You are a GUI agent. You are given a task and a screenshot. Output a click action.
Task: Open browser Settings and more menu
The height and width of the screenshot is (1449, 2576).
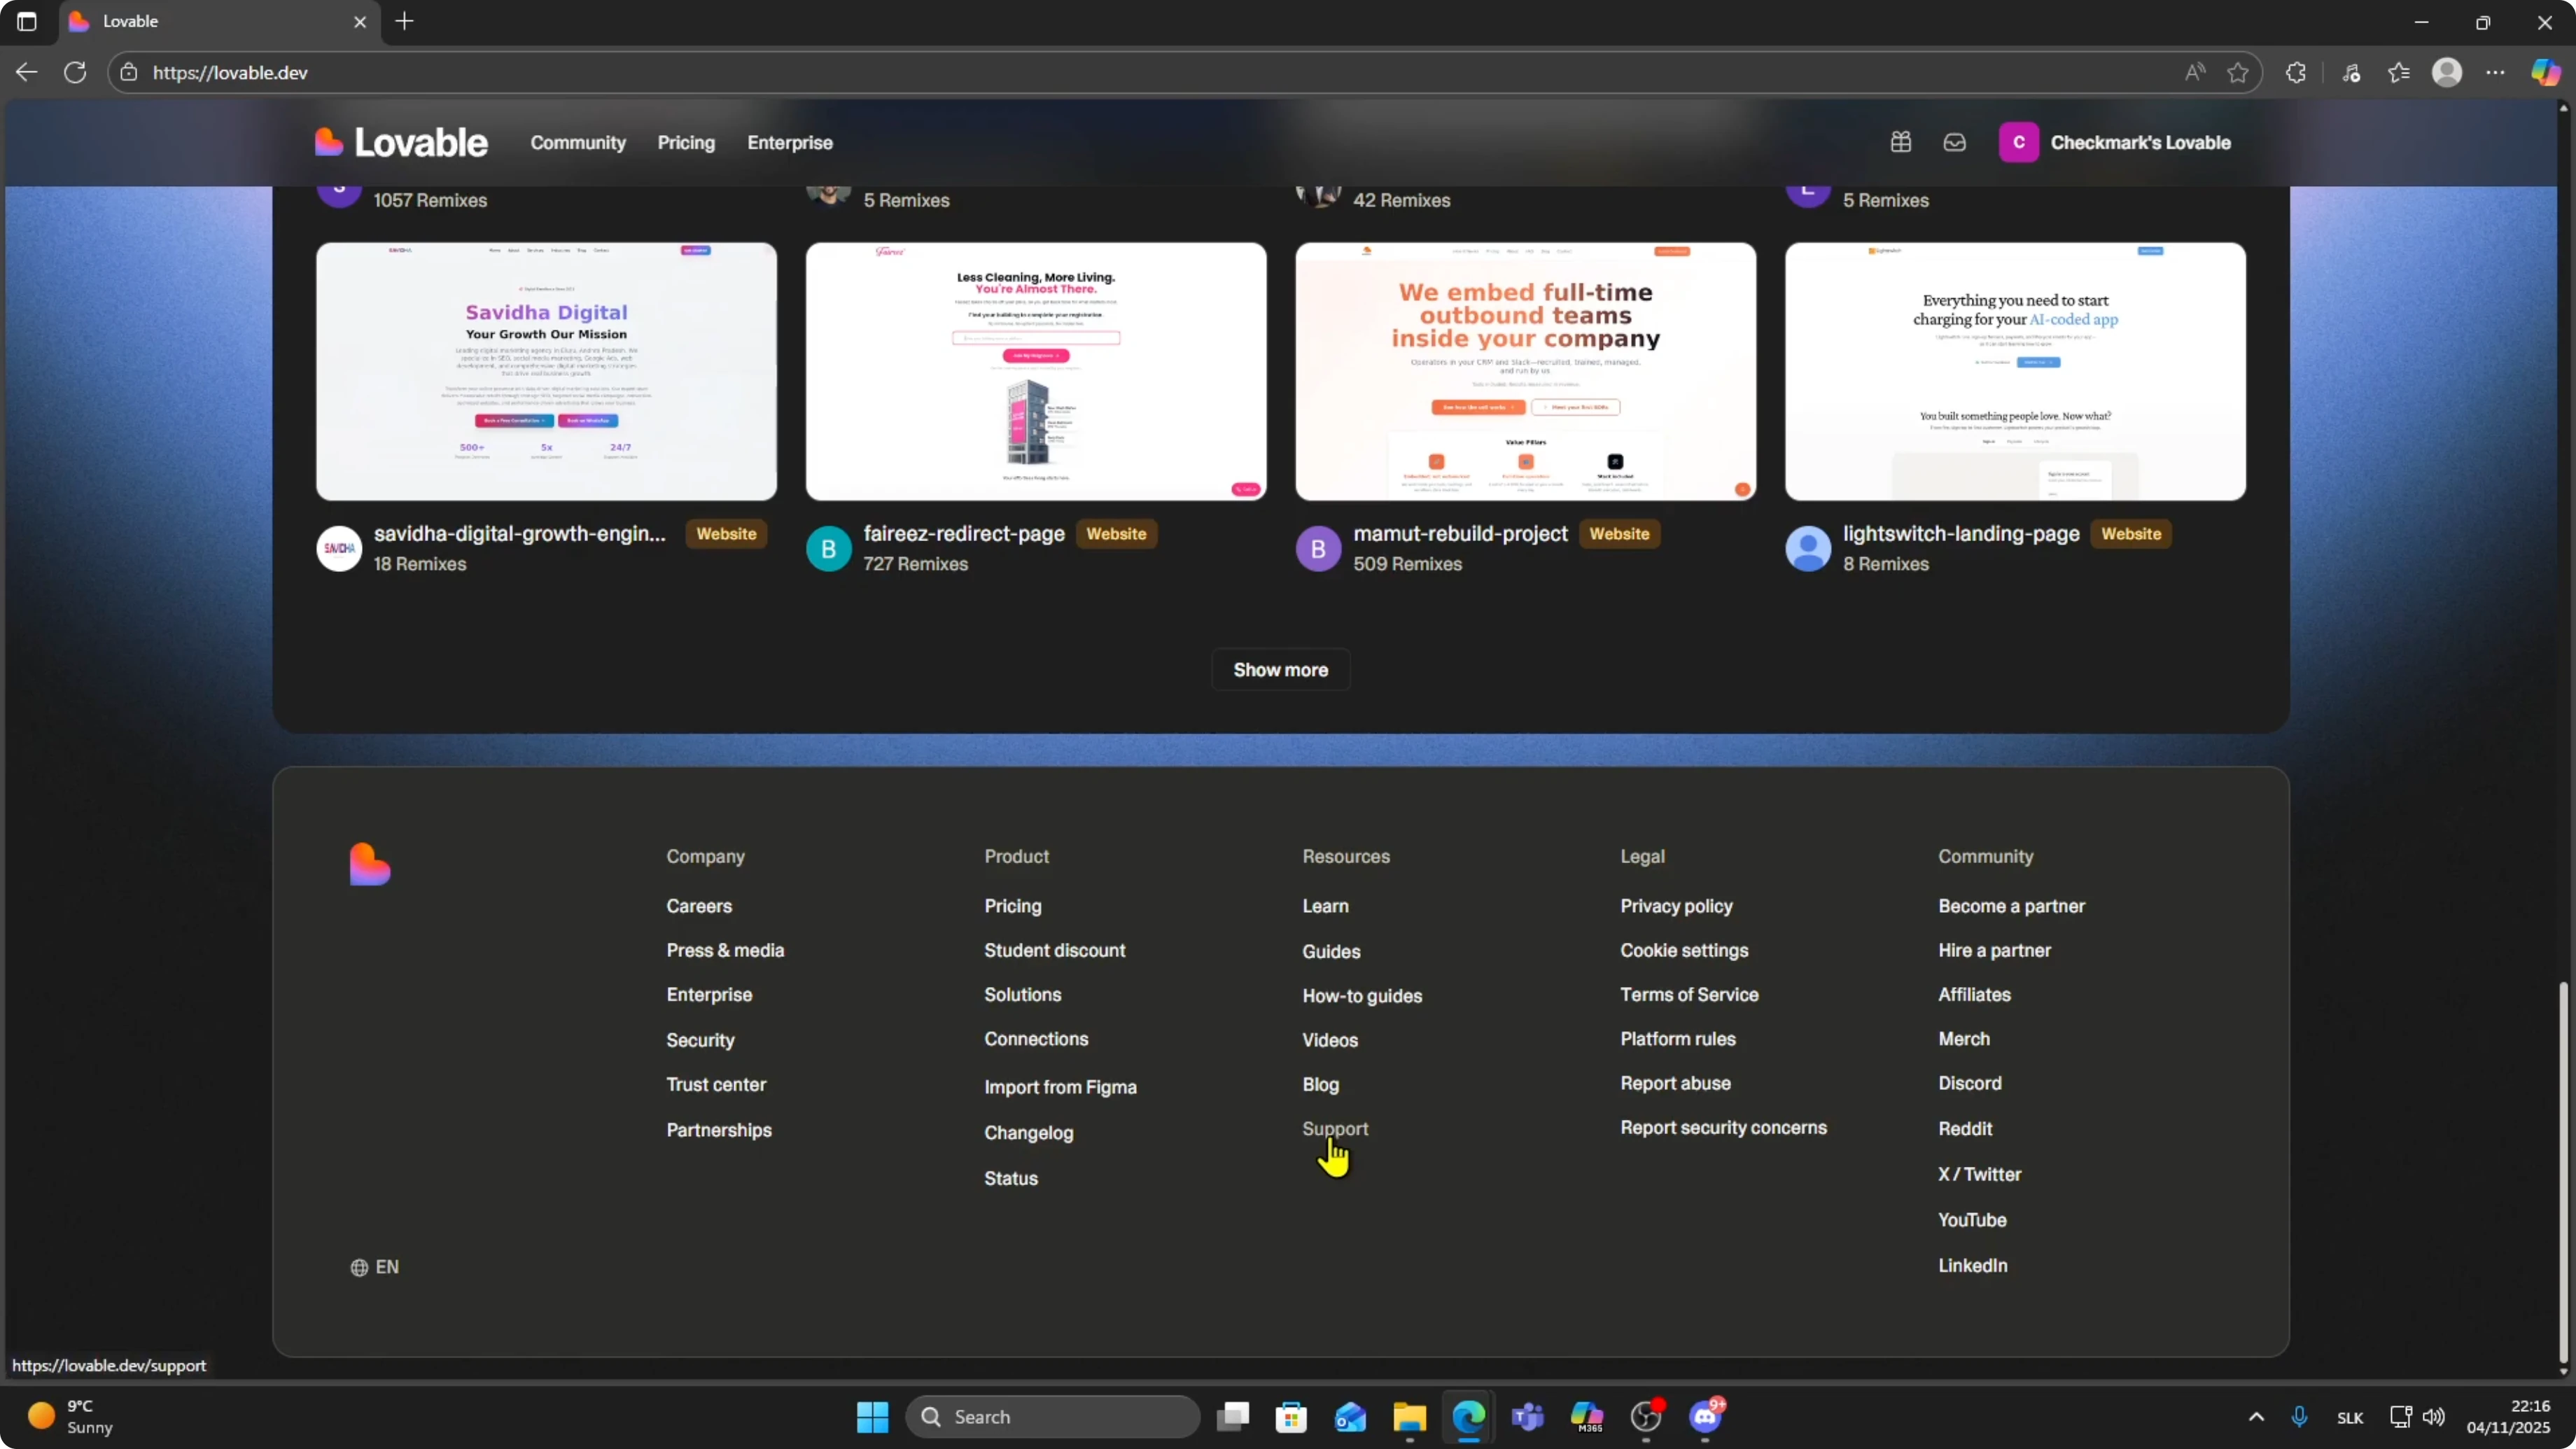pyautogui.click(x=2496, y=72)
